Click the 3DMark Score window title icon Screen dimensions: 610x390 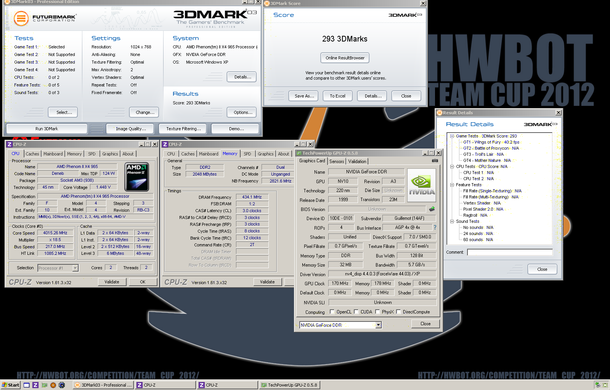point(267,3)
